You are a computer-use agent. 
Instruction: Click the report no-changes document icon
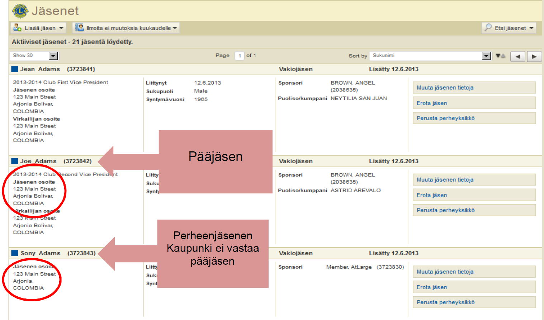79,28
